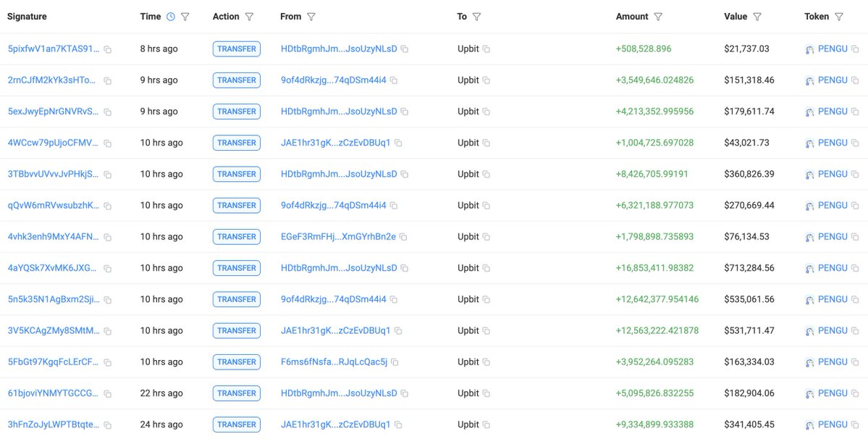Copy signature 5n5k35N1AgBxm2Sji
Screen dimensions: 868x439
107,299
